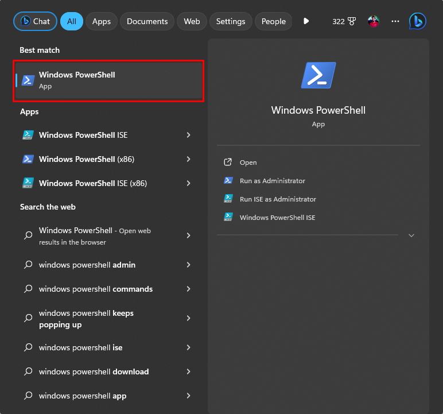This screenshot has height=414, width=443.
Task: Click search icon beside keeps popping up
Action: (x=28, y=318)
